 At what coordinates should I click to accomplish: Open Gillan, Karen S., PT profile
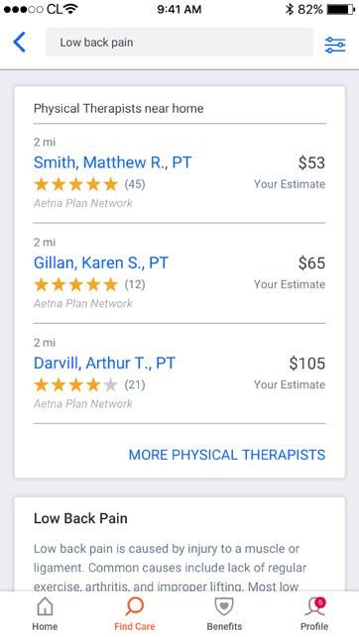tap(100, 263)
